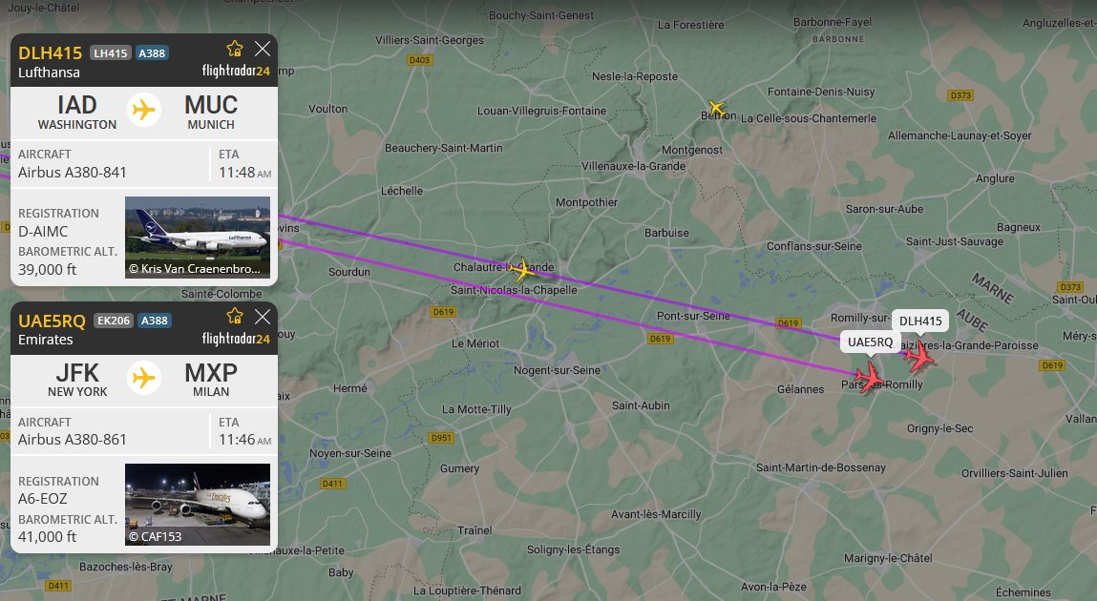
Task: Click the Airbus A380-861 aircraft type
Action: click(72, 440)
